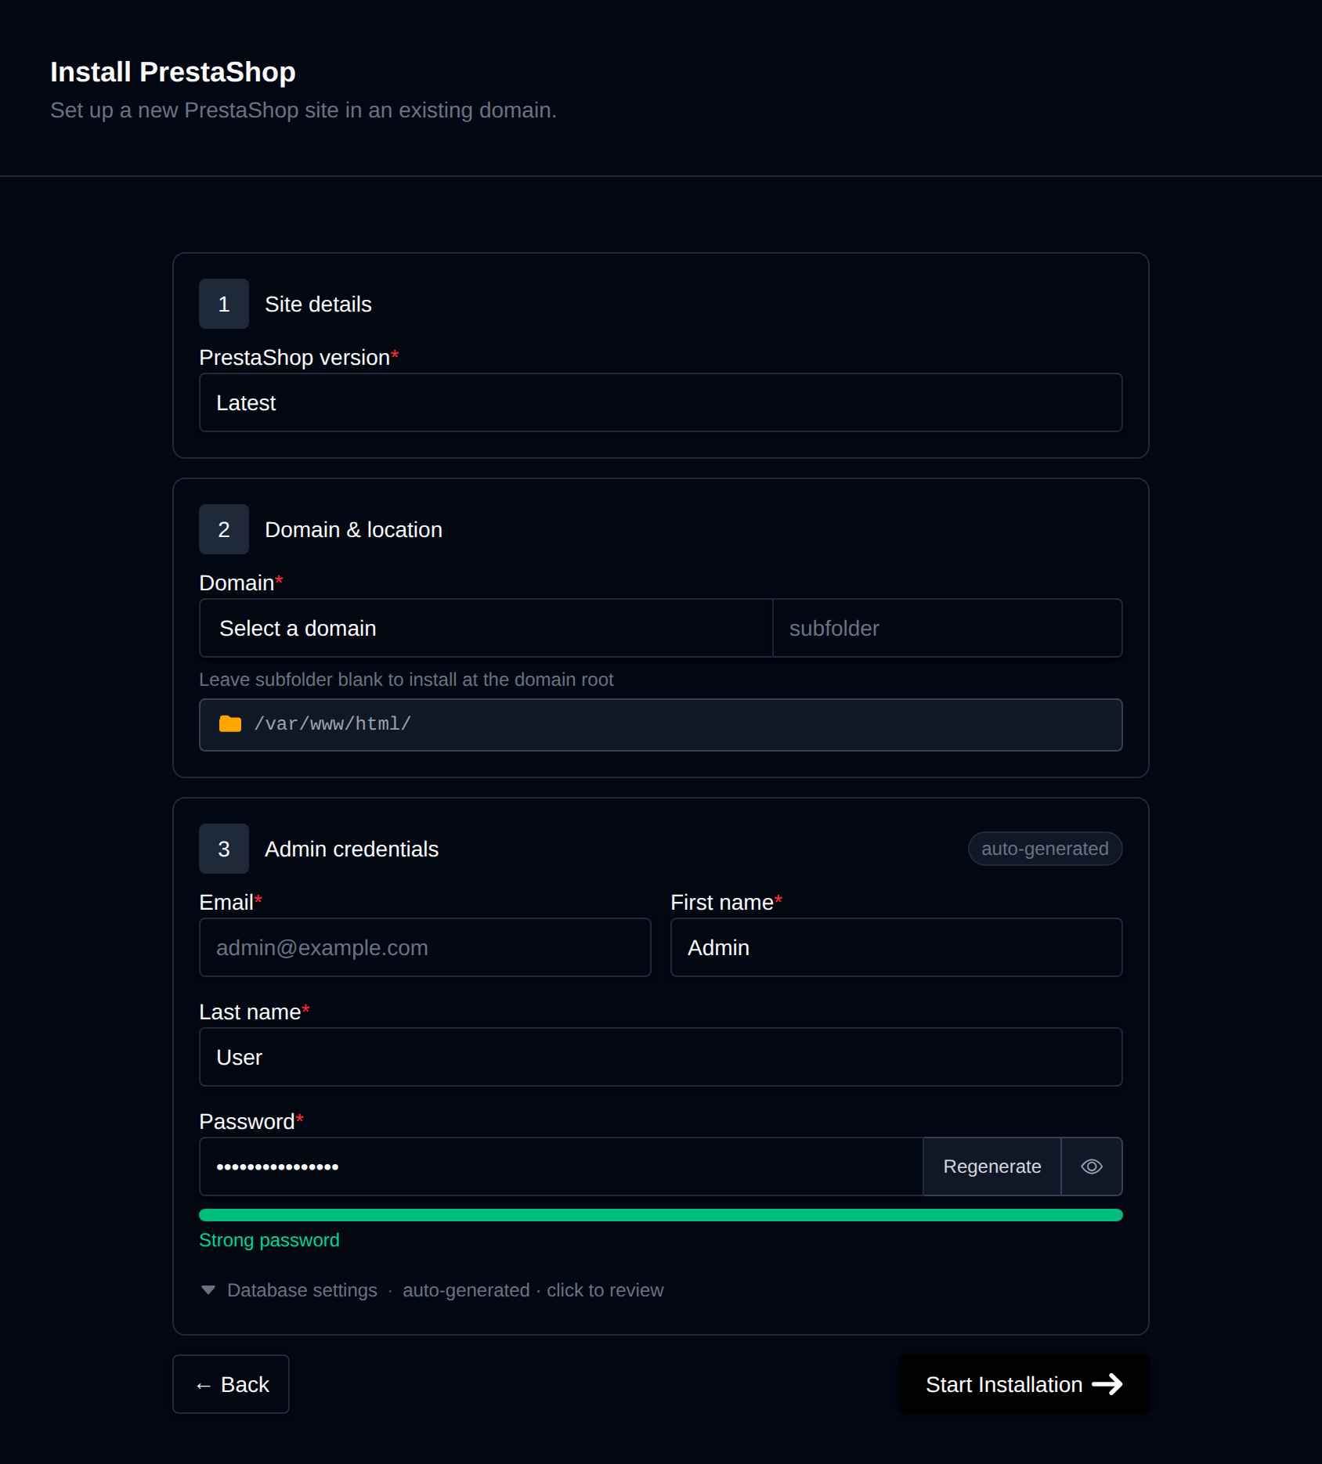Click the 'click to review' text

click(605, 1290)
